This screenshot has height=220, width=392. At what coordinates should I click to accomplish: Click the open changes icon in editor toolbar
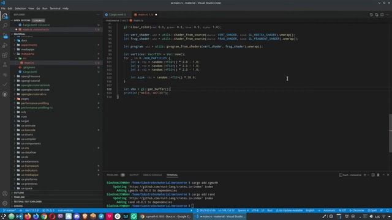pyautogui.click(x=377, y=15)
